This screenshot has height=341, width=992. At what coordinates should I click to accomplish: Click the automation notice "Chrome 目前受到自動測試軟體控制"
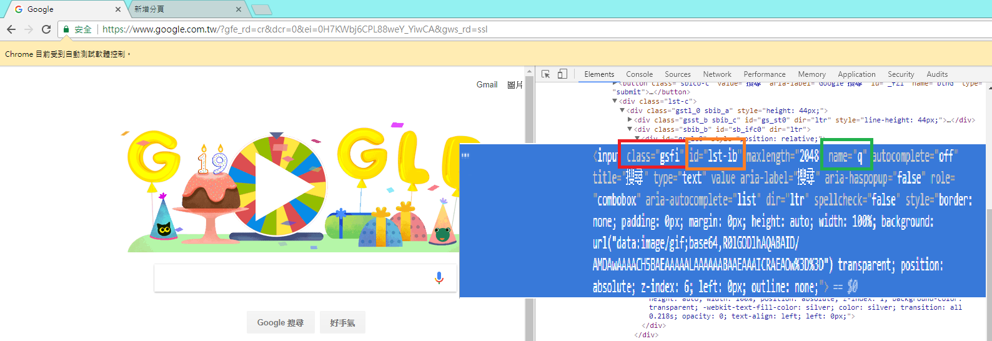click(68, 54)
